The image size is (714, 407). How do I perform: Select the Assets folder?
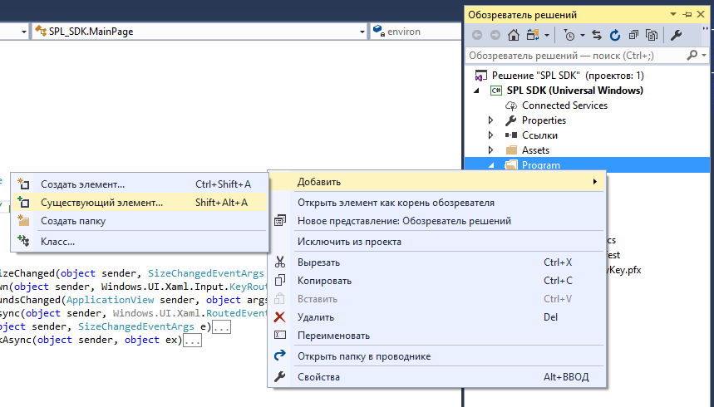tap(535, 150)
